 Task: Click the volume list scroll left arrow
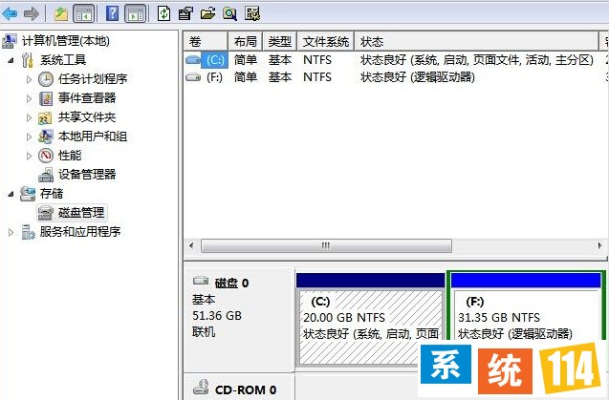pyautogui.click(x=190, y=245)
